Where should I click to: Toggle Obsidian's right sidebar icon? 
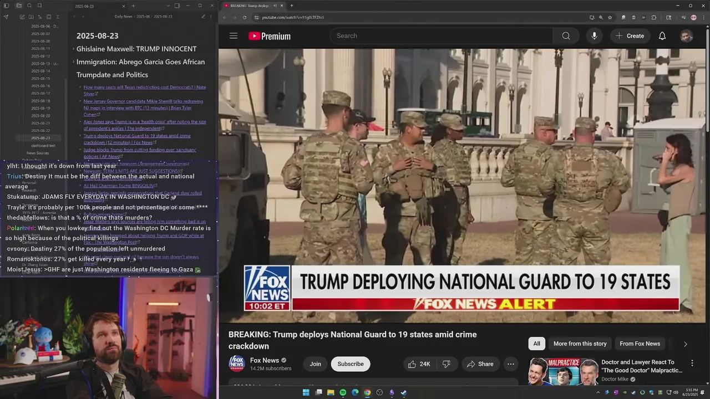pyautogui.click(x=177, y=6)
